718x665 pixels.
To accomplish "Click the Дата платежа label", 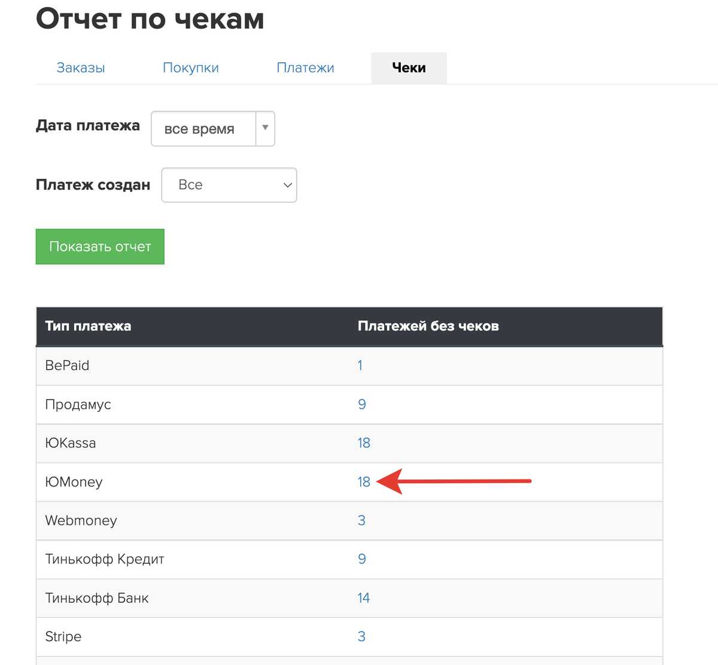I will [88, 126].
